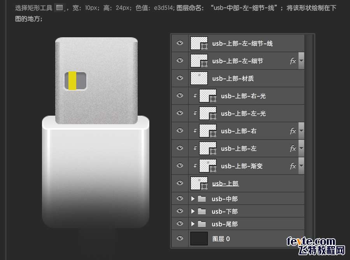Select group name usb-中部
The height and width of the screenshot is (260, 350).
pos(224,199)
